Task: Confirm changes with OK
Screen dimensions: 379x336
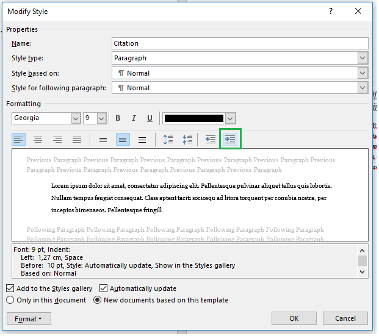Action: pyautogui.click(x=294, y=318)
